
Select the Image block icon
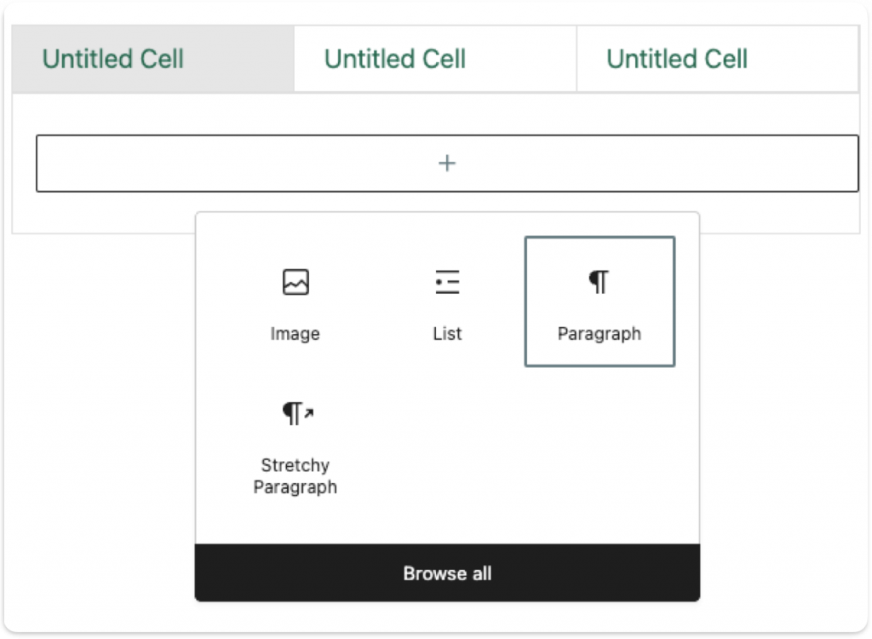pos(295,282)
